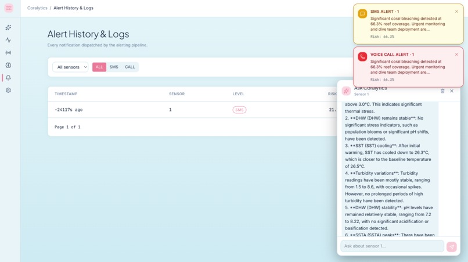This screenshot has height=262, width=468.
Task: Open the sparkles AI insights sidebar icon
Action: pyautogui.click(x=8, y=27)
